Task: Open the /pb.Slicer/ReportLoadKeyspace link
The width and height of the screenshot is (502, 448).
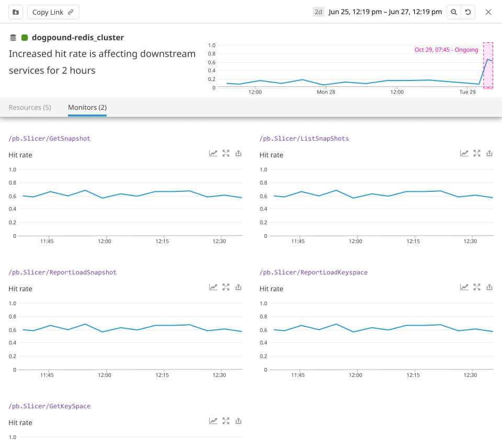Action: [313, 272]
